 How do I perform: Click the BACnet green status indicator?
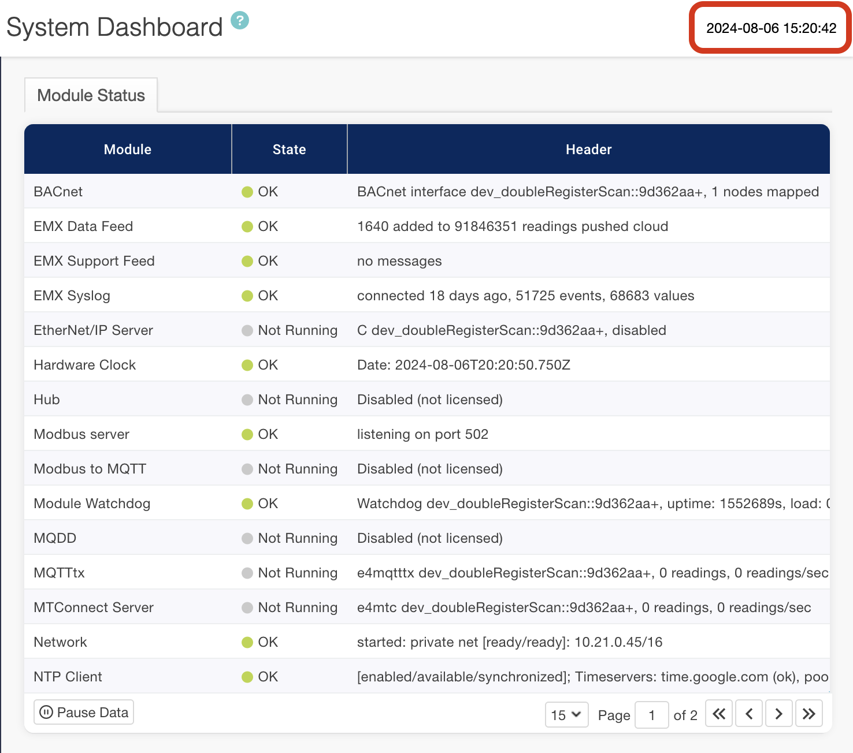247,192
